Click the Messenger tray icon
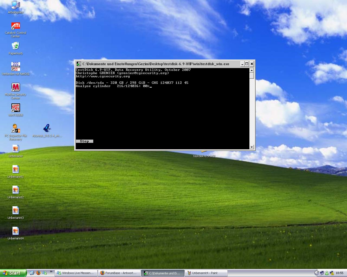The width and height of the screenshot is (347, 277). [327, 273]
